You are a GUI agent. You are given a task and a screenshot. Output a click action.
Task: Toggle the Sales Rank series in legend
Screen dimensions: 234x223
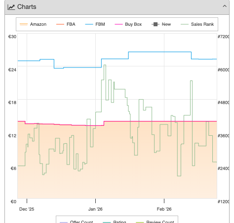197,24
